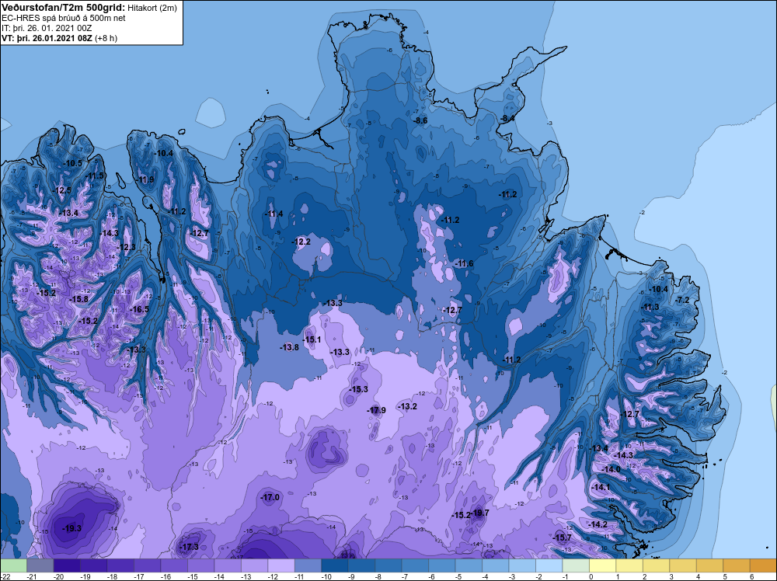Click the -14.1 temperature value
This screenshot has height=581, width=777.
(601, 487)
